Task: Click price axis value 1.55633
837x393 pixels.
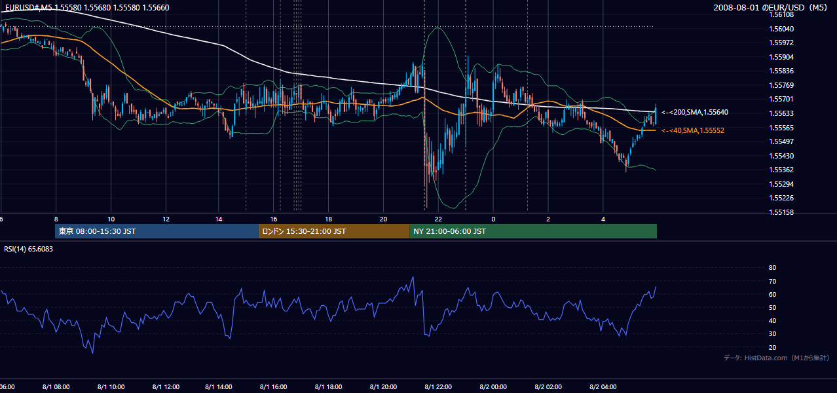Action: [781, 113]
